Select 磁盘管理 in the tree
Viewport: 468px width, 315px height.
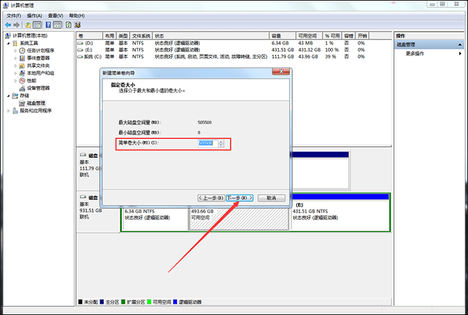pos(36,103)
